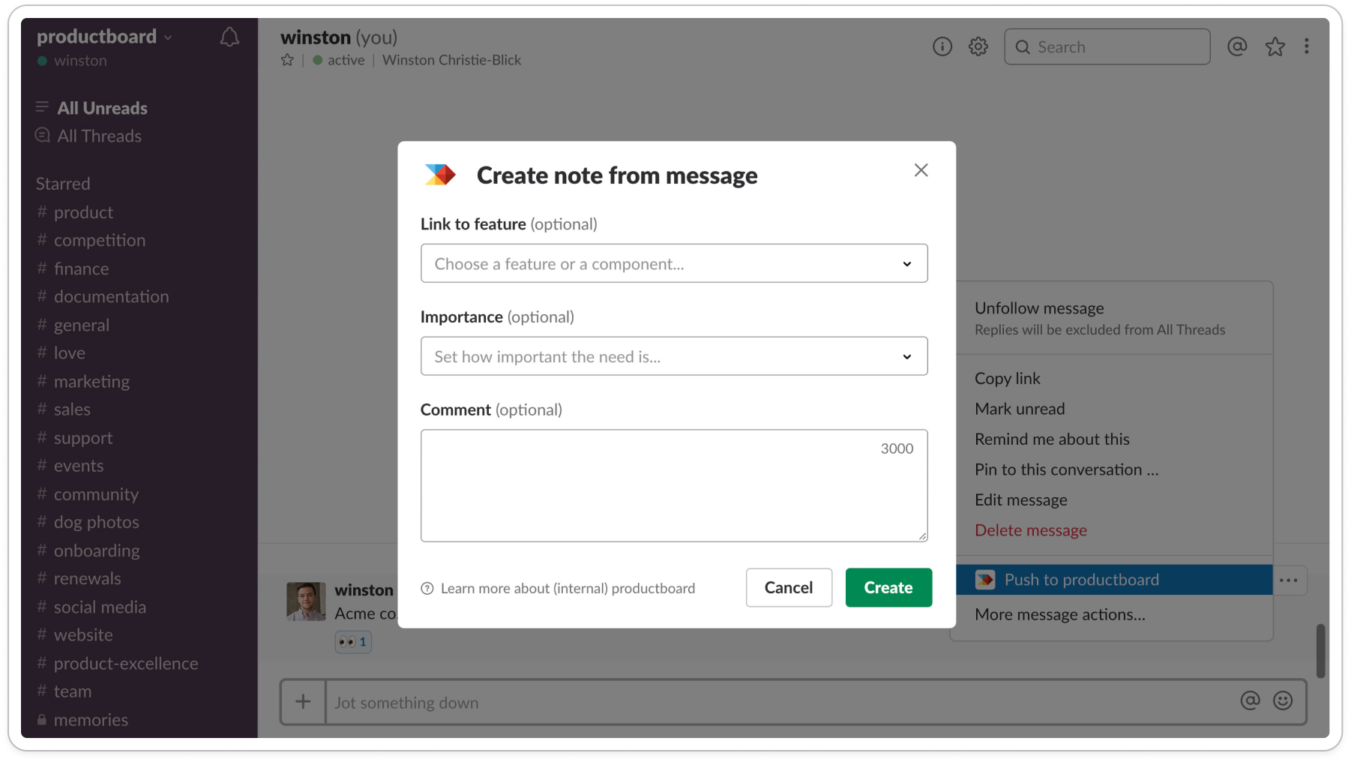
Task: Open more options vertical dots icon
Action: (x=1306, y=46)
